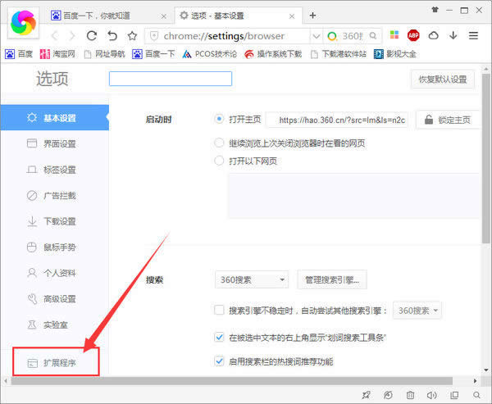Open the 淘宝网 bookmark
This screenshot has height=404, width=492.
click(57, 54)
